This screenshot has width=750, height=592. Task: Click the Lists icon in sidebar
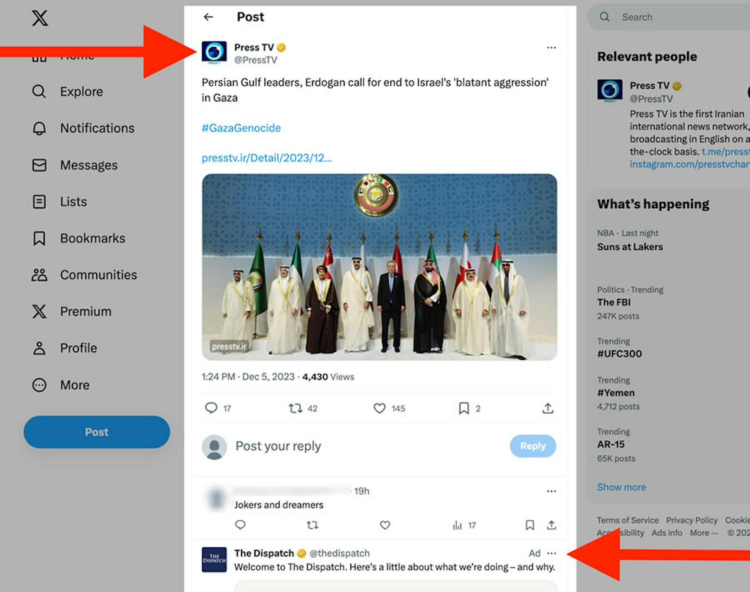[39, 202]
